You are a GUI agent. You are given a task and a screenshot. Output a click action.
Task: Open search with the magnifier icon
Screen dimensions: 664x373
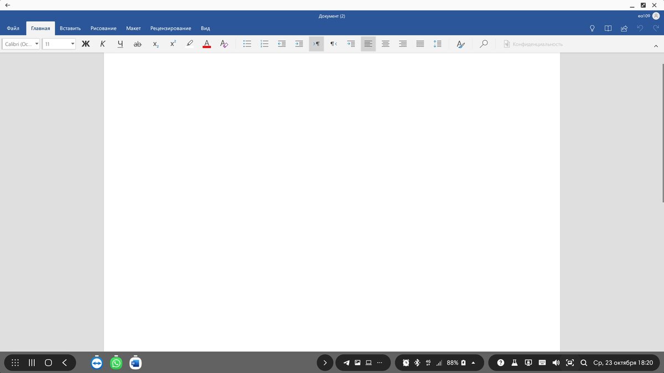pos(483,44)
